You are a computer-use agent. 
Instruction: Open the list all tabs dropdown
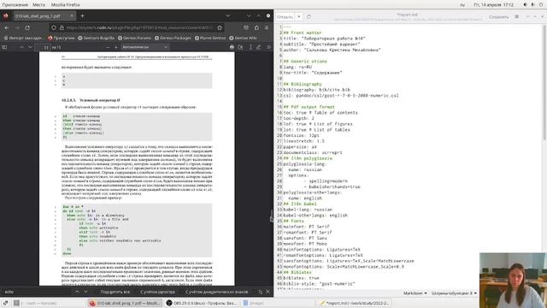coord(227,15)
